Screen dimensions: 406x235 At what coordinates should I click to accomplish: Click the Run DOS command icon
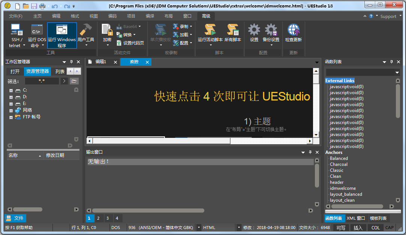coord(37,31)
